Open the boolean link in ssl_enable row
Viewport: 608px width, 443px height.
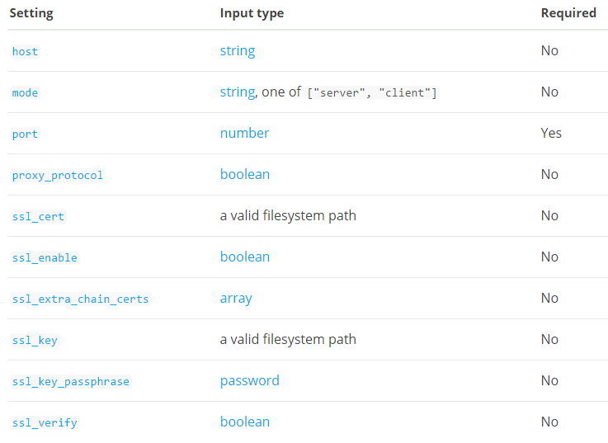244,257
